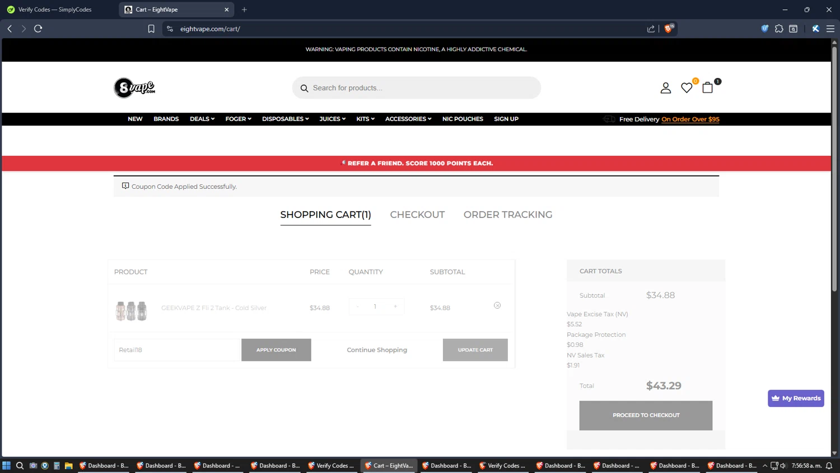This screenshot has height=473, width=840.
Task: Open the wishlist heart icon
Action: 687,88
